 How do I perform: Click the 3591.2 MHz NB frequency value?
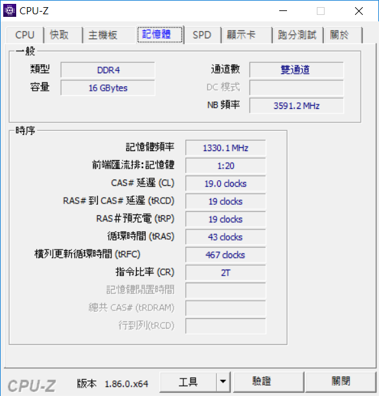click(x=297, y=106)
